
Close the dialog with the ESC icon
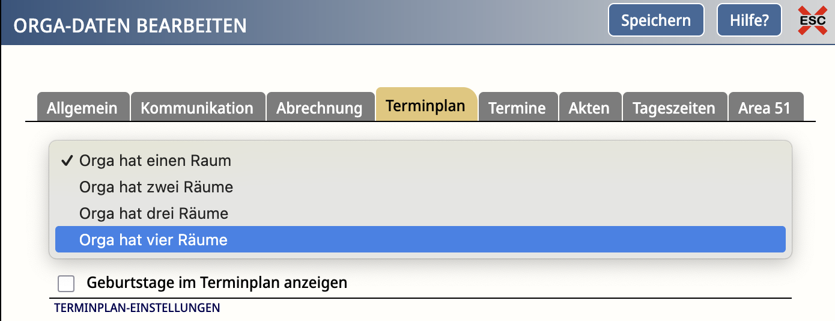[x=812, y=20]
